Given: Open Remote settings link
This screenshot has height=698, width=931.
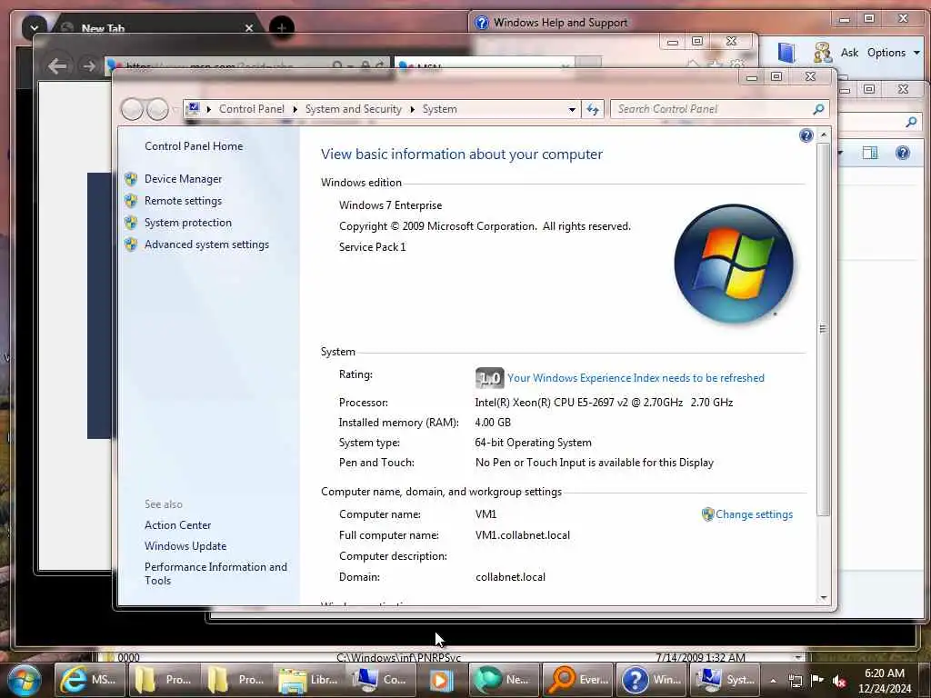Looking at the screenshot, I should (183, 201).
